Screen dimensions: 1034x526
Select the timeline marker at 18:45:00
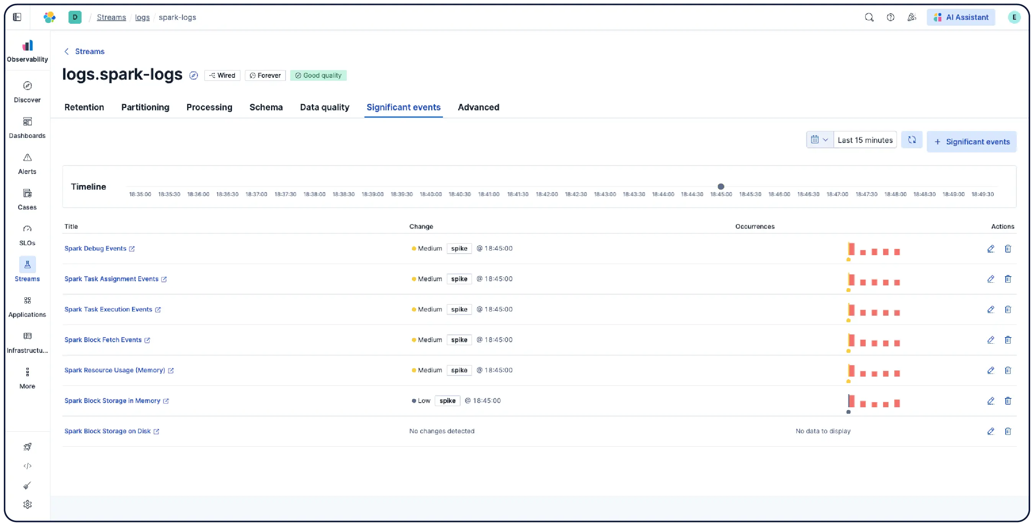coord(721,186)
